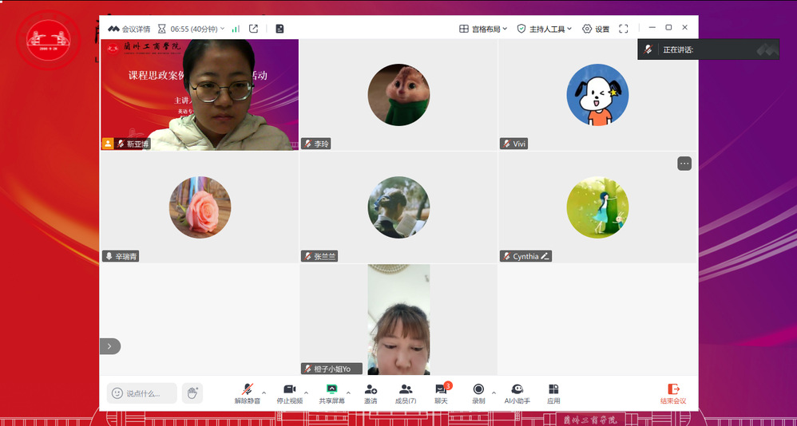Click the 说点什么 message input field
The image size is (797, 426).
pyautogui.click(x=142, y=393)
